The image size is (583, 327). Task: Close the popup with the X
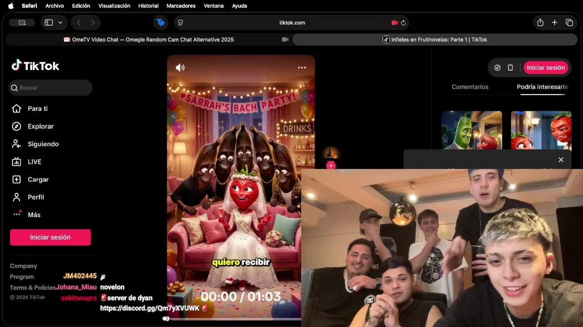click(561, 160)
